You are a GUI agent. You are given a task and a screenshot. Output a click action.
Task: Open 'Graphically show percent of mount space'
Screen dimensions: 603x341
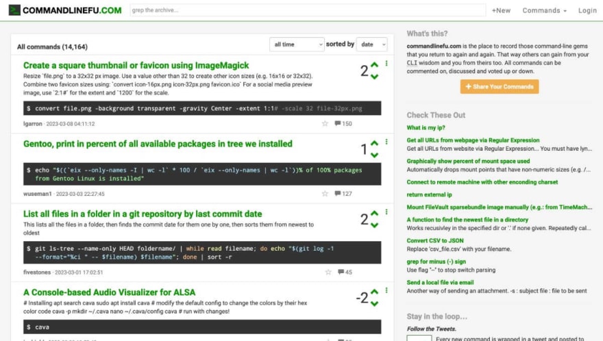pos(468,161)
